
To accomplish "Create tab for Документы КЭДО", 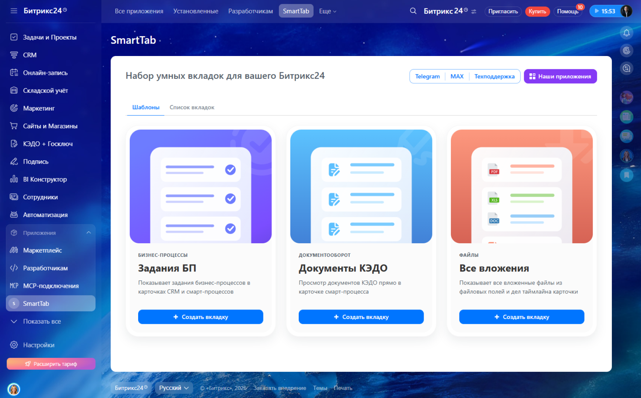I will [x=361, y=317].
